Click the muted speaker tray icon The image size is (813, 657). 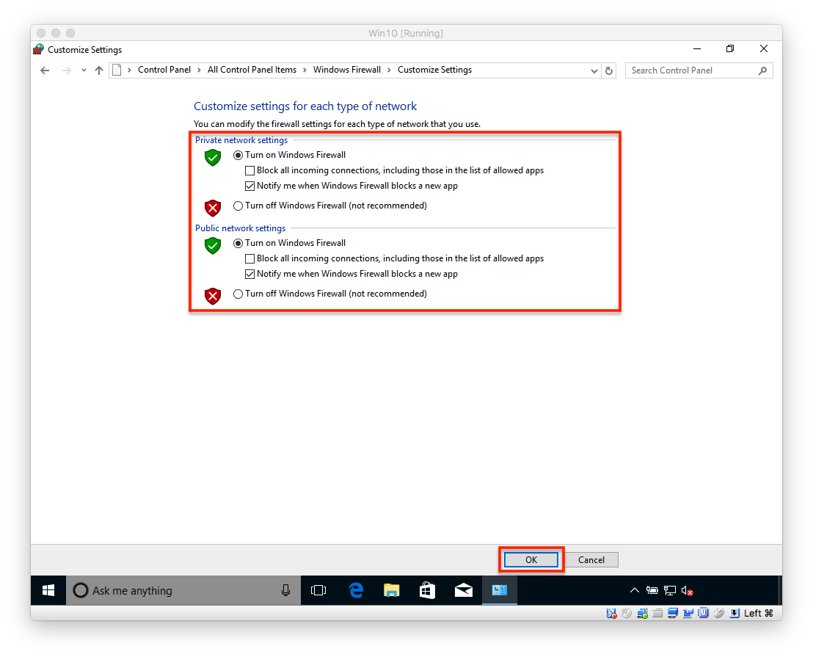(688, 591)
